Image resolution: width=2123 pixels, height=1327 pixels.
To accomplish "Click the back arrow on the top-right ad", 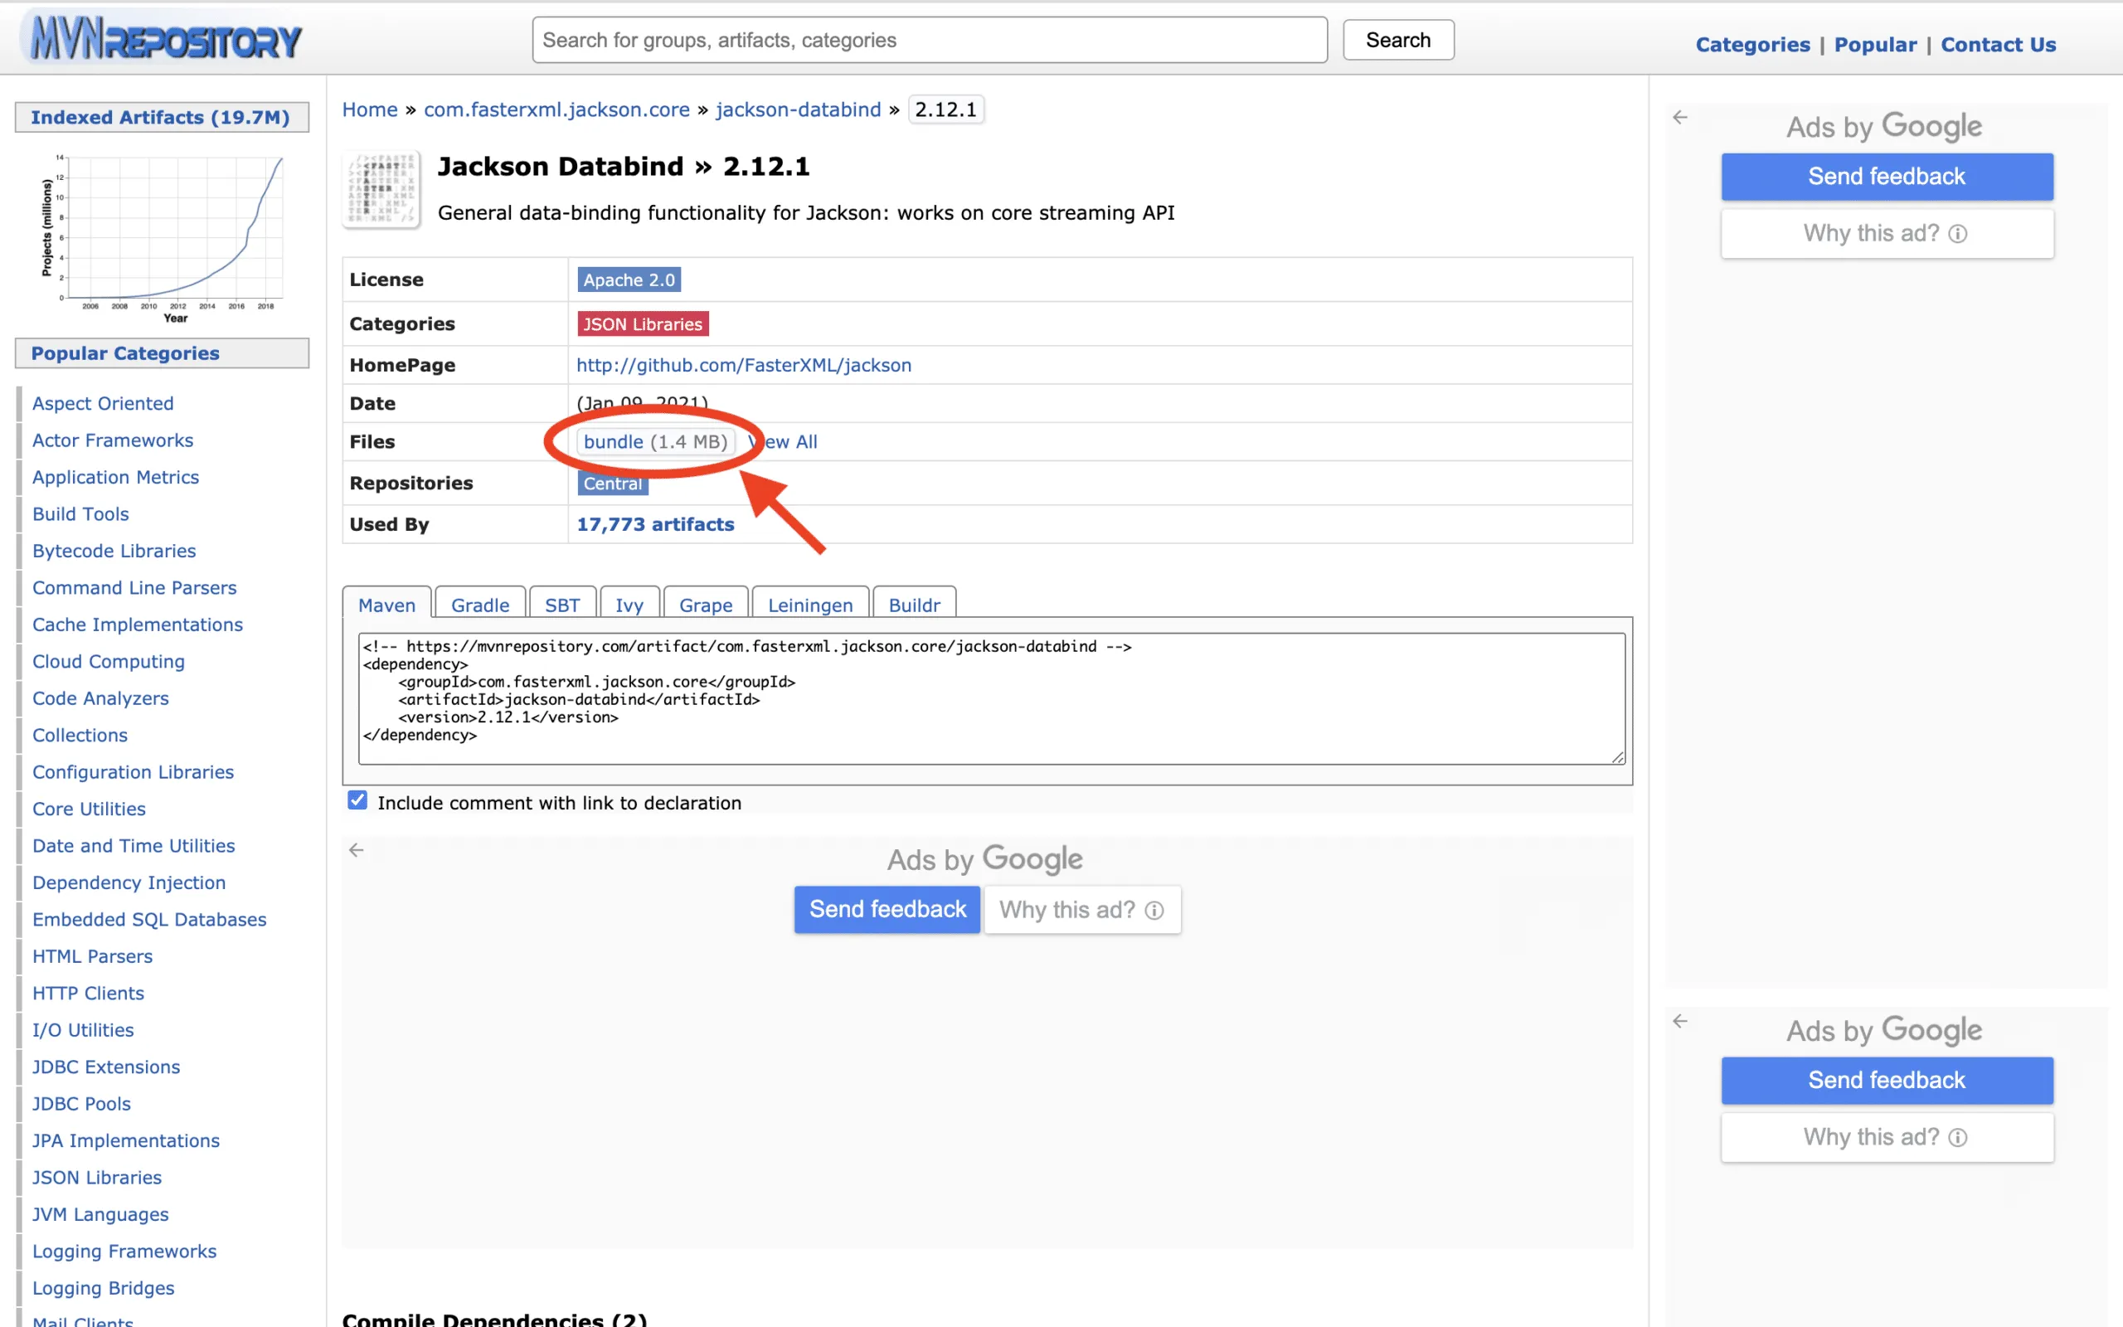I will coord(1680,117).
